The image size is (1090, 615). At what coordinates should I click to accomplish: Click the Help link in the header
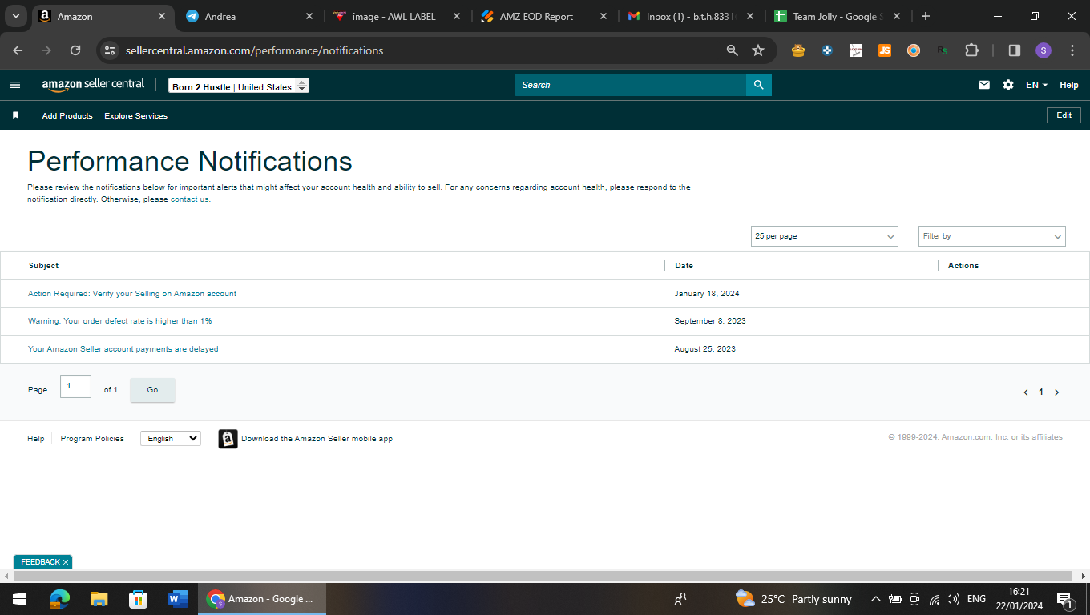click(x=1069, y=85)
